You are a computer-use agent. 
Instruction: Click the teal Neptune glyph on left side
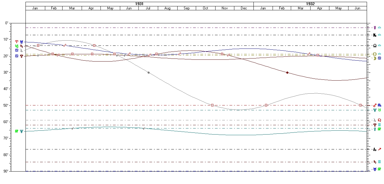tap(22, 131)
